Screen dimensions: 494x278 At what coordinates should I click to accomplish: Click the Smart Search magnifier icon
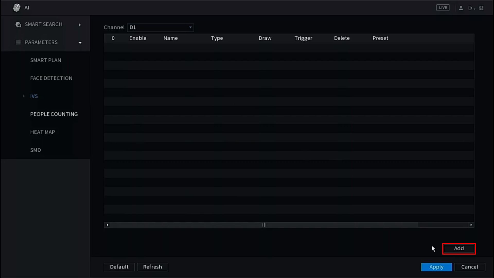click(18, 24)
